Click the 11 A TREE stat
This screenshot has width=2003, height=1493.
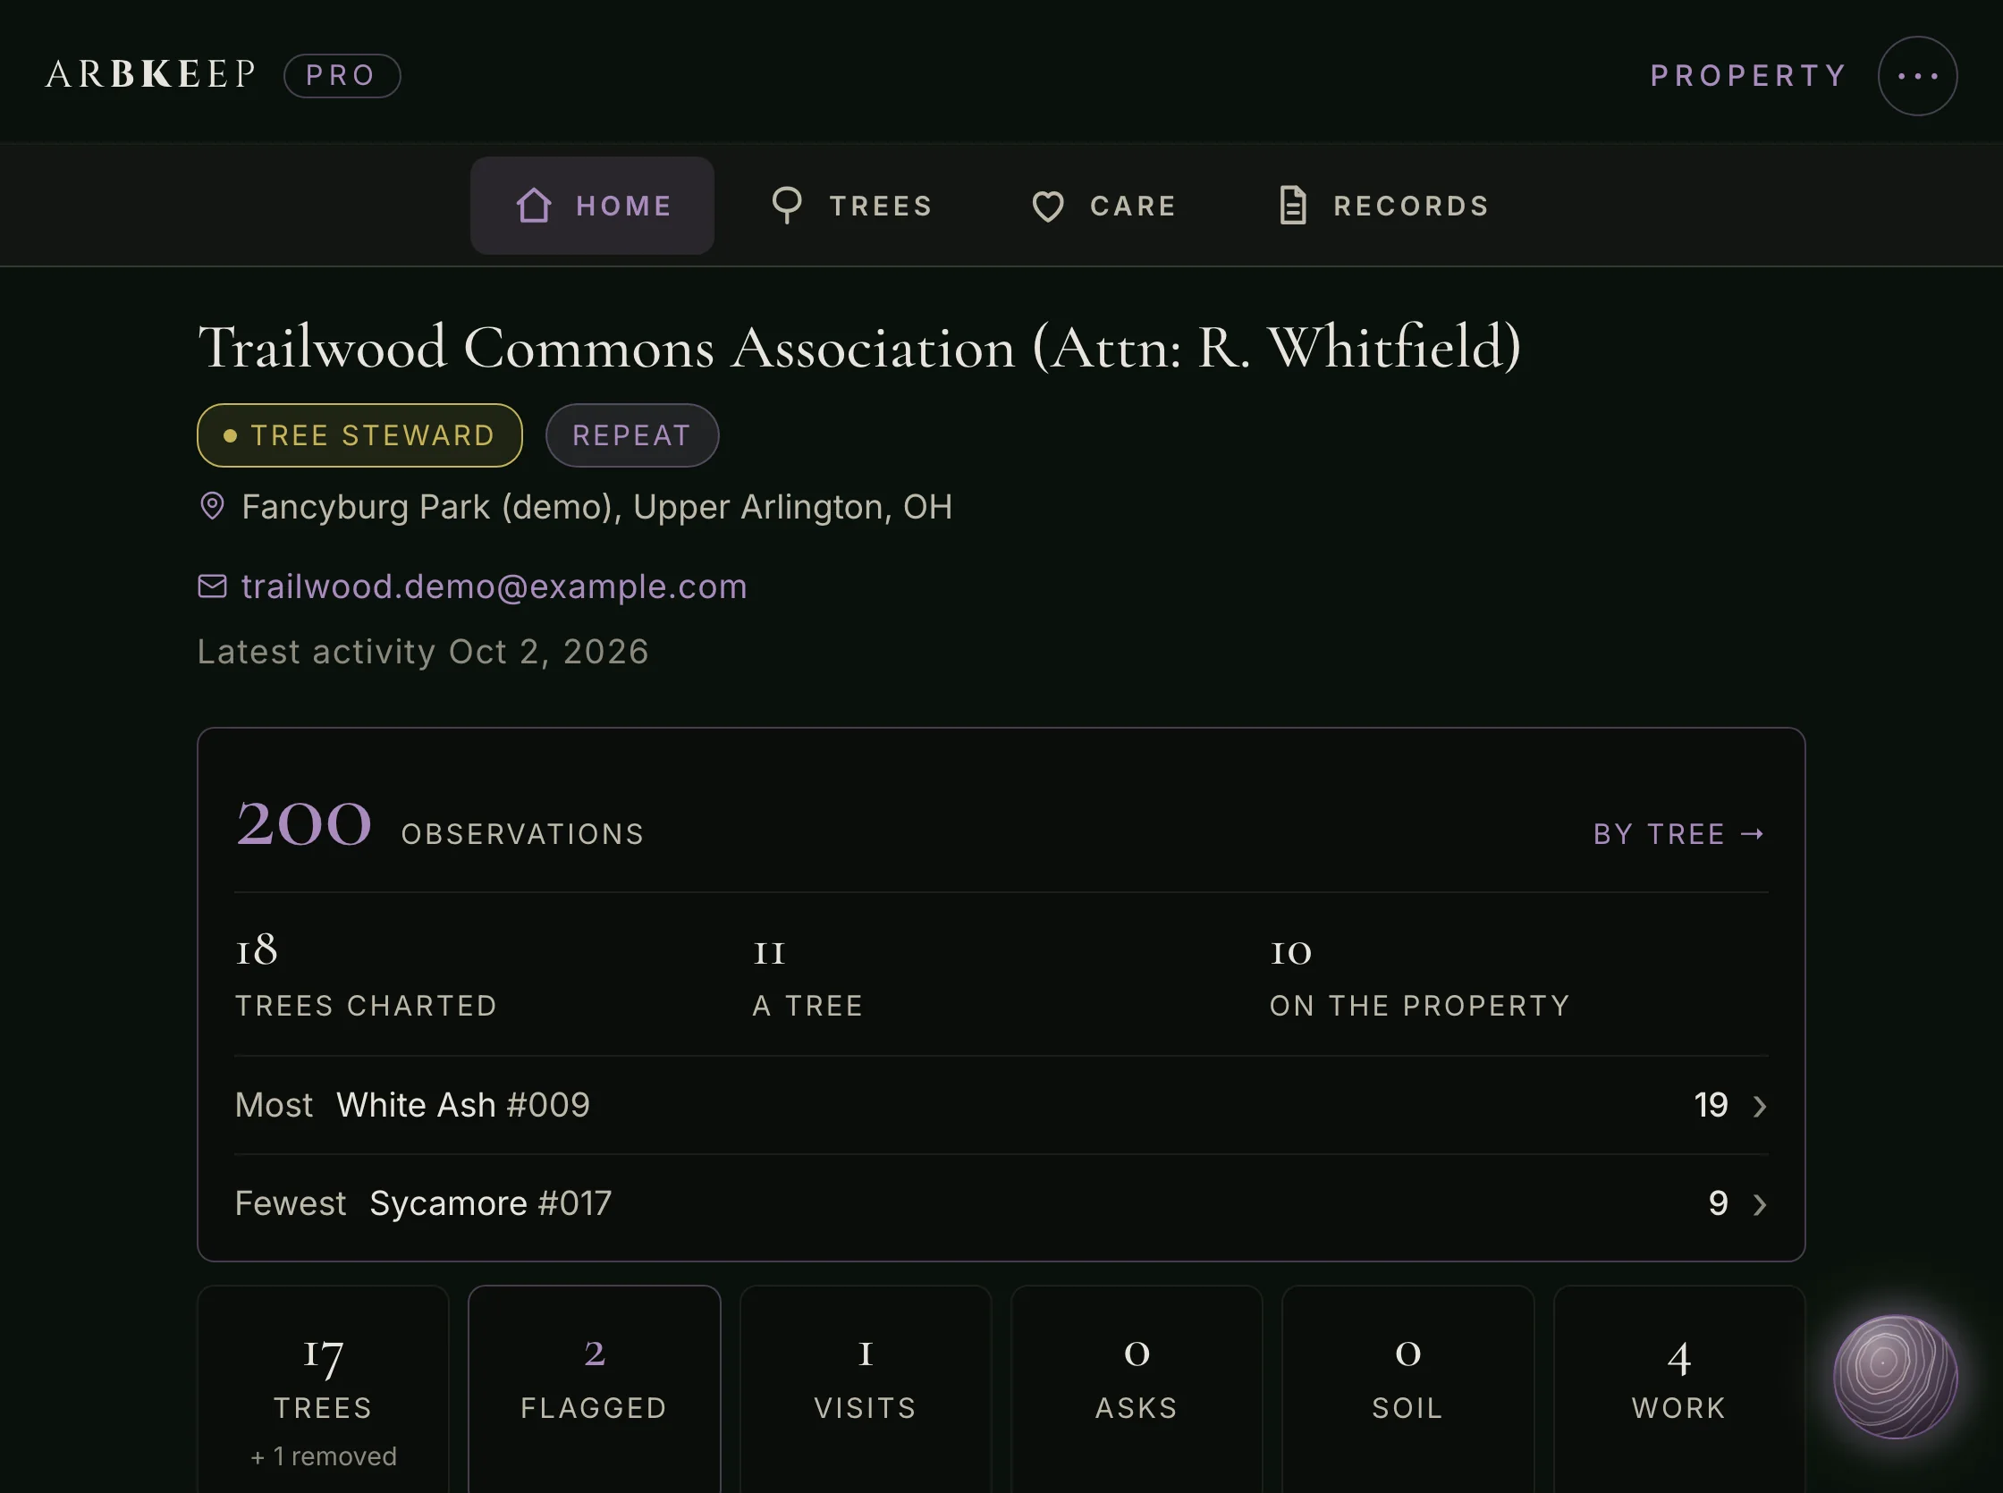(x=808, y=977)
